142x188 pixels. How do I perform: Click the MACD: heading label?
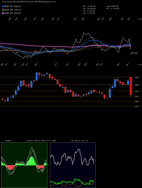point(9,141)
